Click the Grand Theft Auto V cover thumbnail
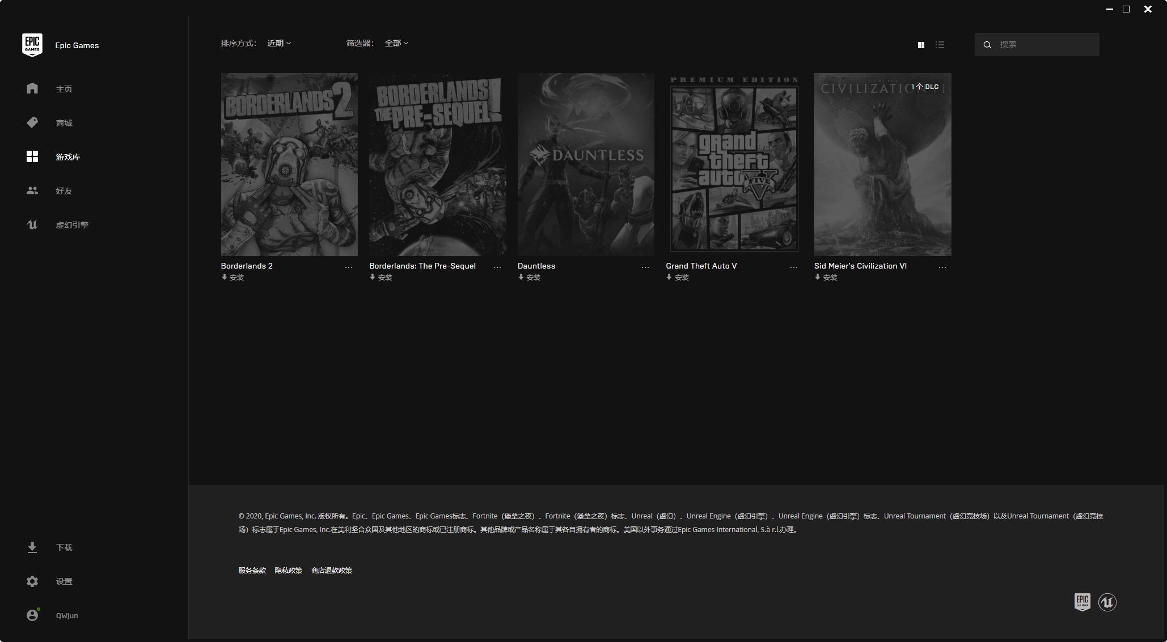This screenshot has height=642, width=1167. point(734,164)
